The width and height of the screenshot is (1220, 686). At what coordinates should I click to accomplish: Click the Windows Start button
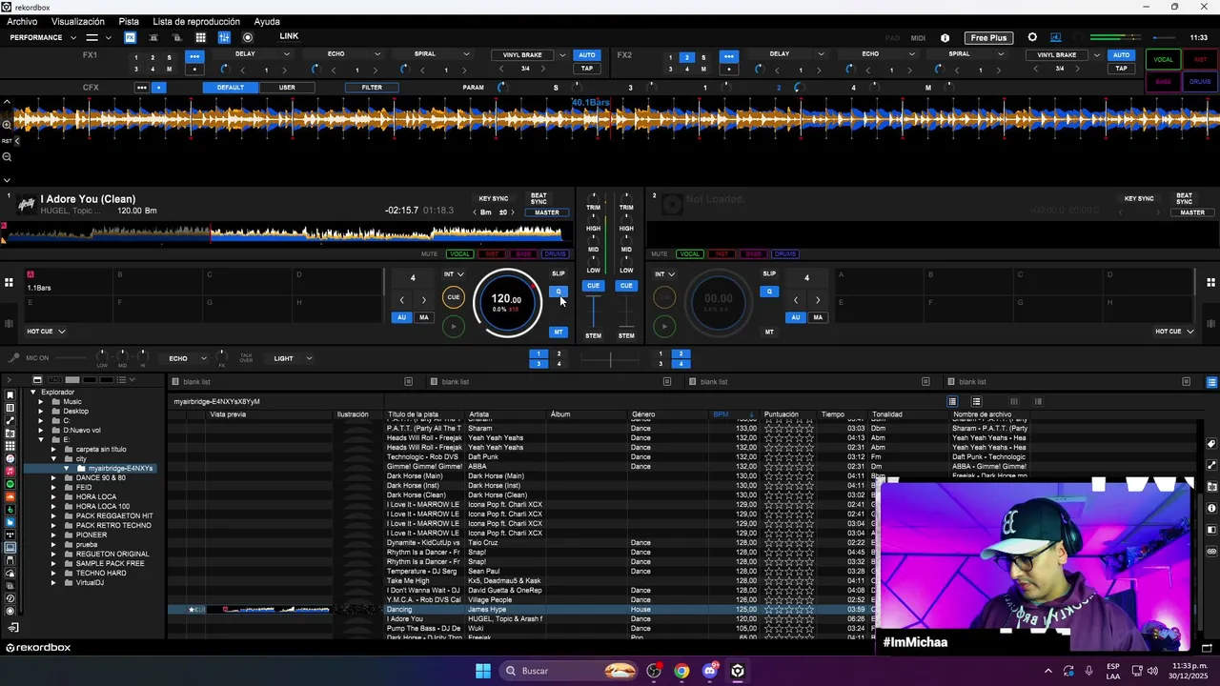483,671
